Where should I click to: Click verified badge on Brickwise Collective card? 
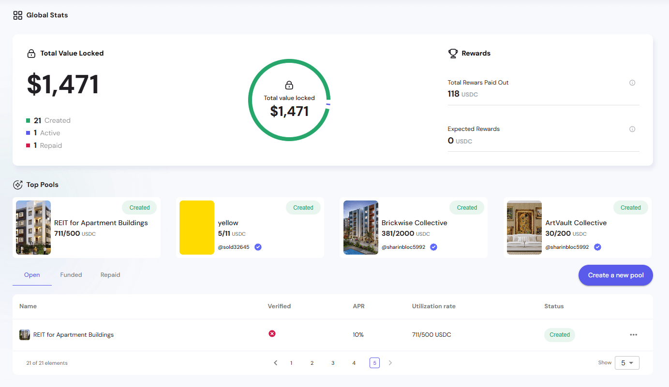coord(434,247)
